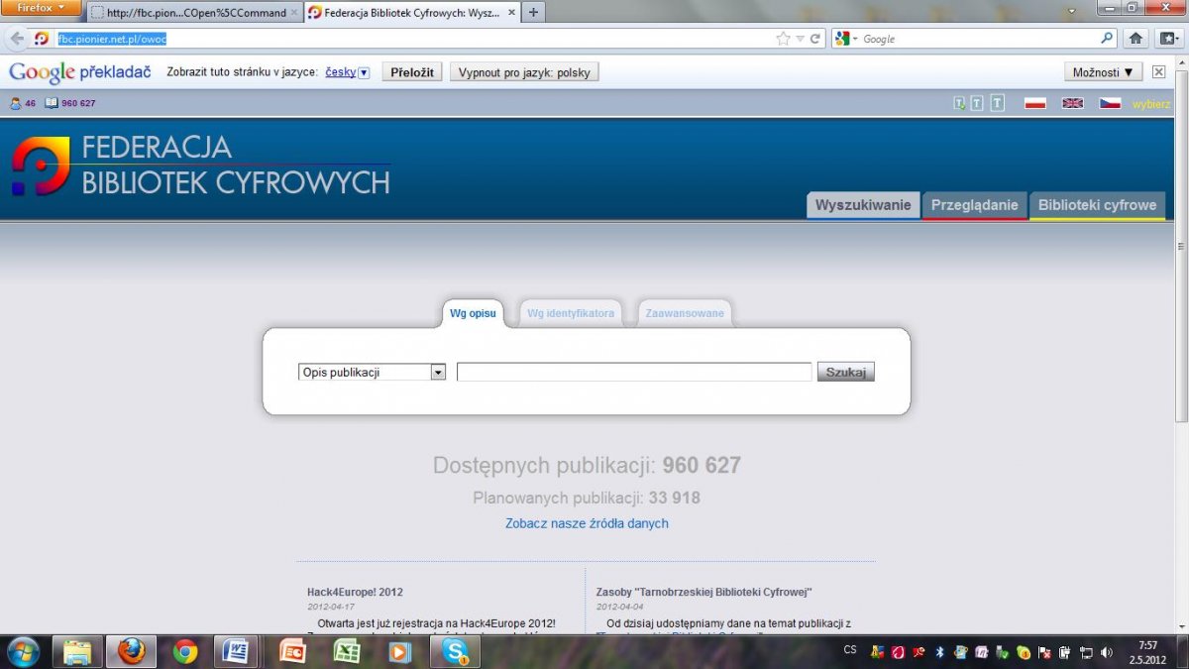
Task: Reload the page with refresh icon
Action: tap(815, 39)
